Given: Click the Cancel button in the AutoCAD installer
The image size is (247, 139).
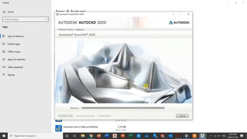Looking at the screenshot, I should (182, 116).
